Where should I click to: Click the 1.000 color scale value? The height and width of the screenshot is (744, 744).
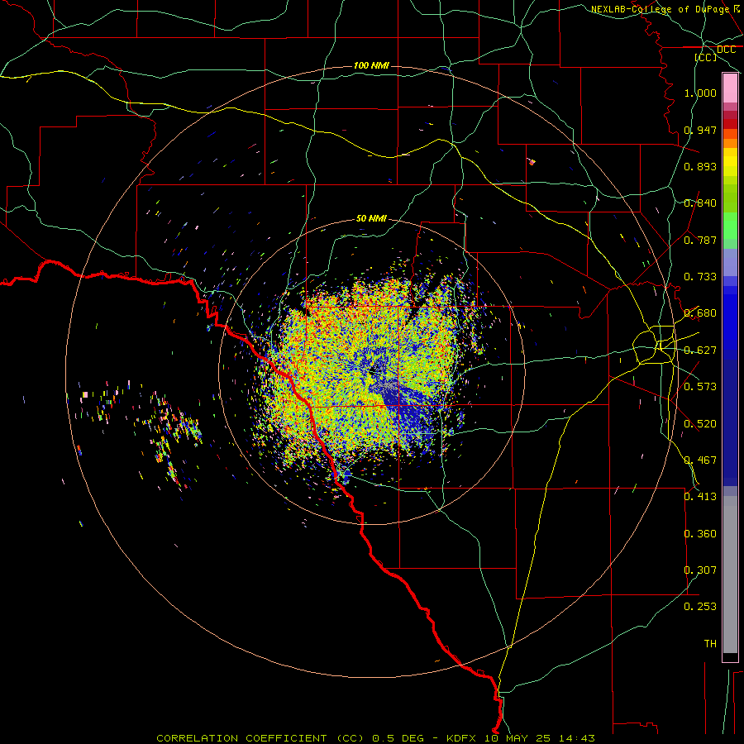pyautogui.click(x=700, y=93)
